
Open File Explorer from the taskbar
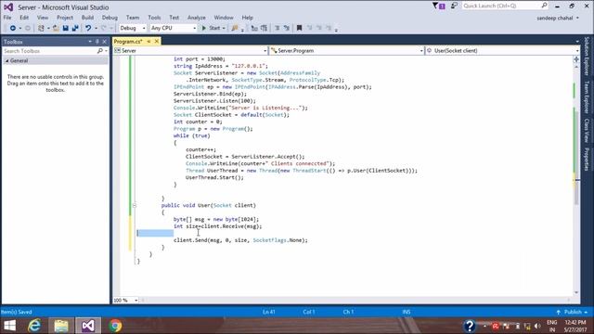pyautogui.click(x=61, y=326)
